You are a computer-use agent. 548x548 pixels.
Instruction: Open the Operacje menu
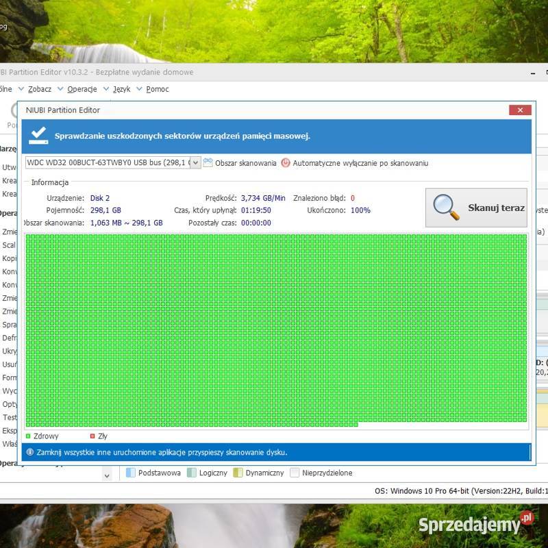82,89
